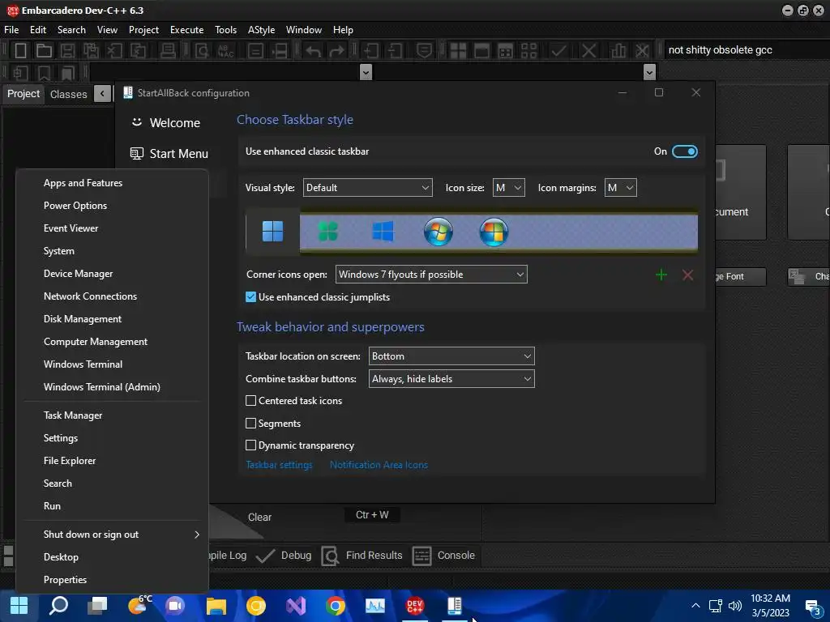The image size is (830, 622).
Task: Uncheck Use enhanced classic jumplists
Action: pyautogui.click(x=251, y=297)
